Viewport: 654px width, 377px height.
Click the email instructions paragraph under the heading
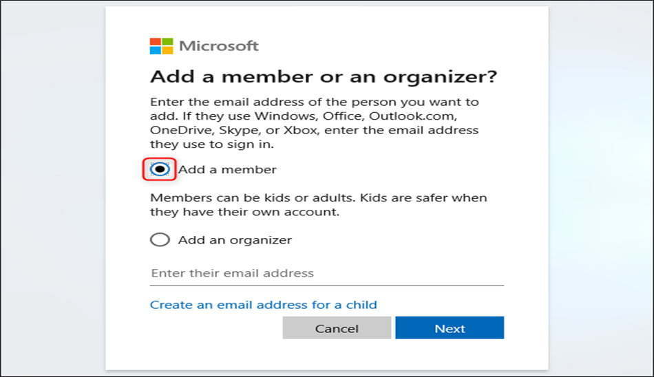pos(315,123)
